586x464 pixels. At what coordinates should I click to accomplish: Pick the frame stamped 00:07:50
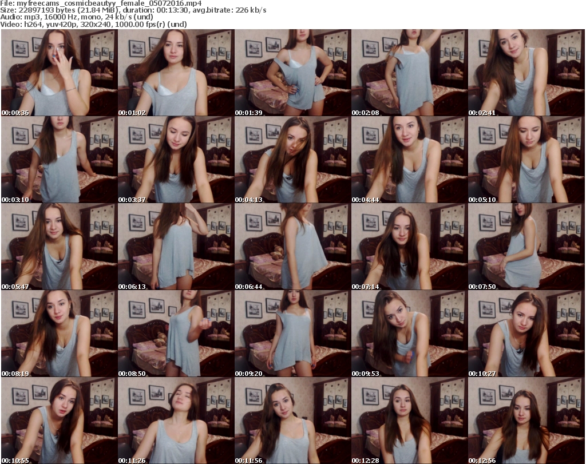click(x=526, y=247)
